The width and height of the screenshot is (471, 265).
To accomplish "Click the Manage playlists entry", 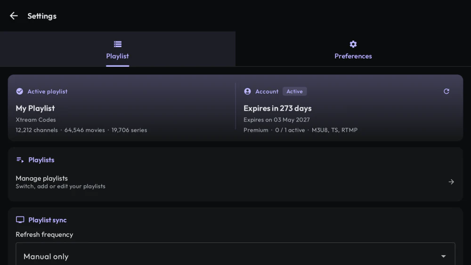I will tap(235, 182).
